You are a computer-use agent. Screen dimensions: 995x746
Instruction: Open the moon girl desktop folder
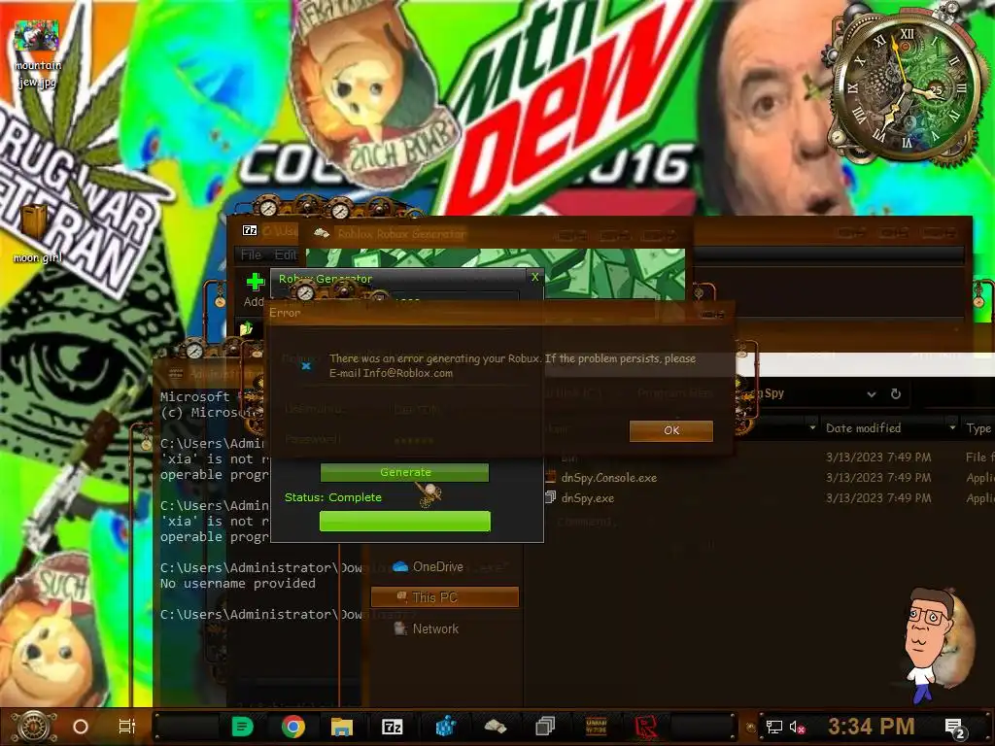point(37,233)
